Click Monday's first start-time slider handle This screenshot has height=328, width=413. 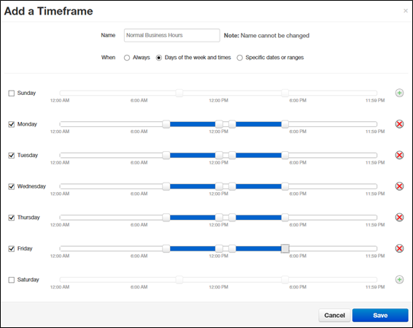pyautogui.click(x=166, y=124)
